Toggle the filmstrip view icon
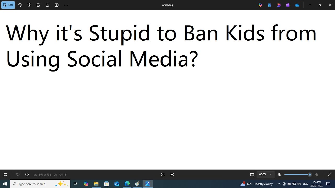The image size is (335, 188). (5, 175)
